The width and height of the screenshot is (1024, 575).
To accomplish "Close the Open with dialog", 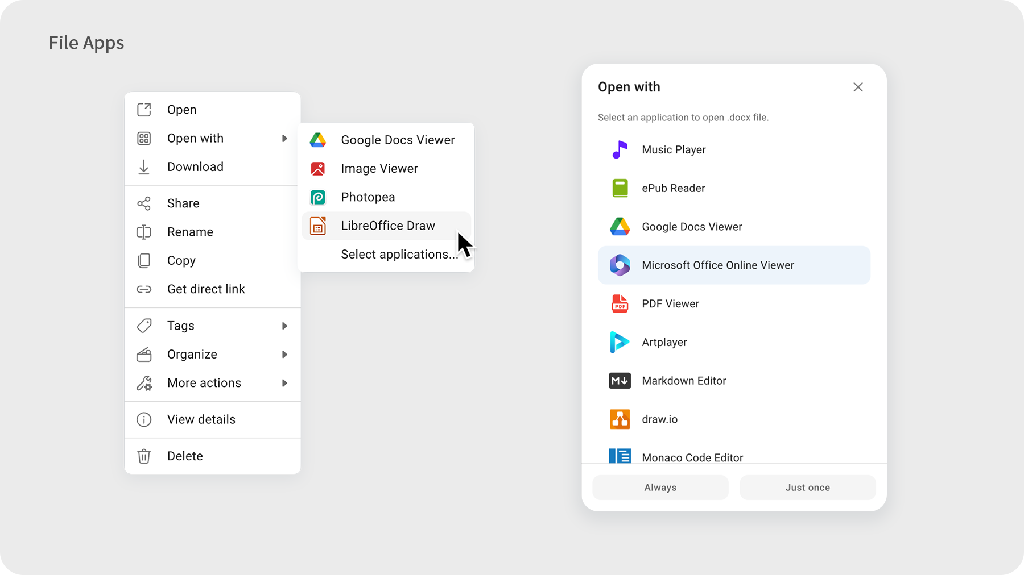I will (x=858, y=87).
